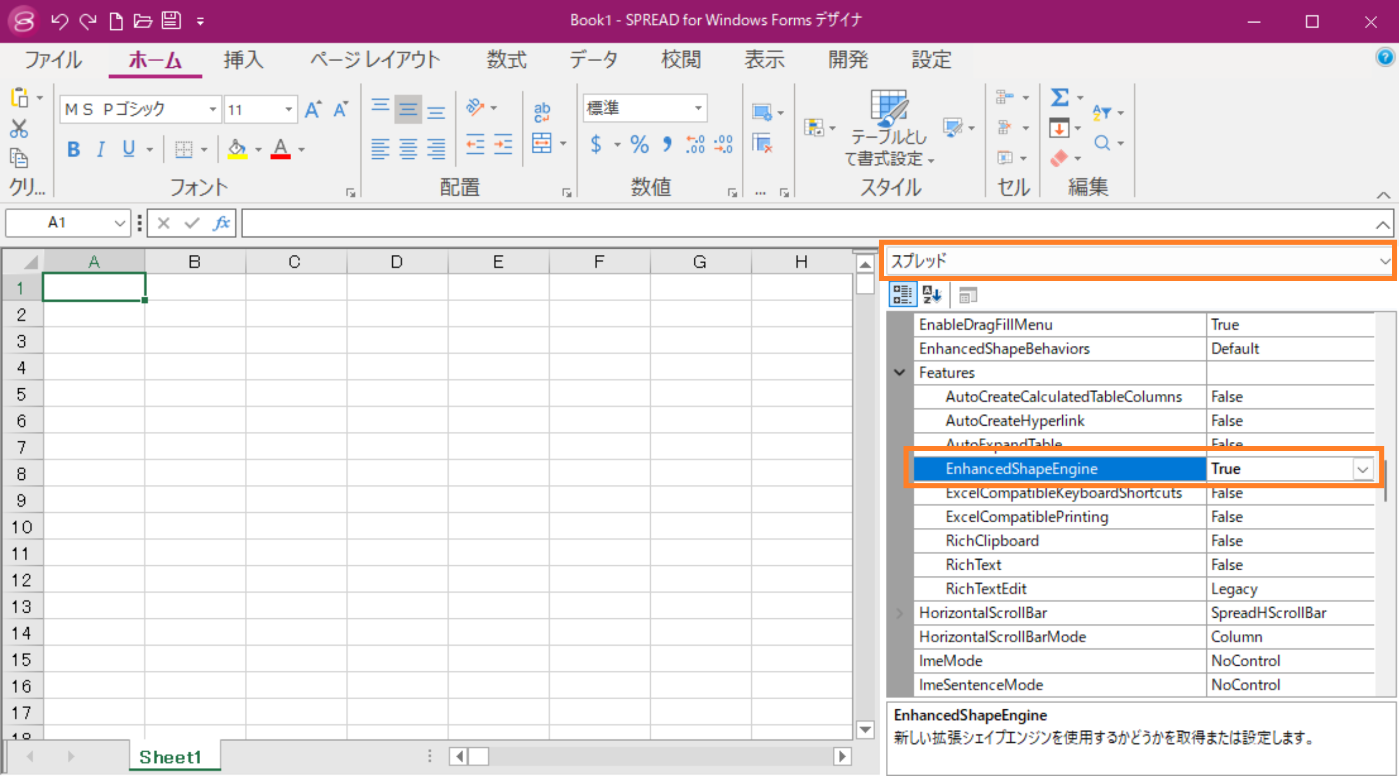The image size is (1399, 776).
Task: Switch property grid to alphabetical sort
Action: pyautogui.click(x=932, y=295)
